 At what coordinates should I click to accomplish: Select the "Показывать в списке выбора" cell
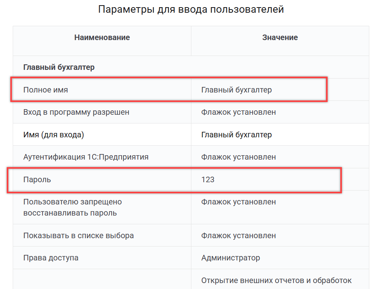79,235
